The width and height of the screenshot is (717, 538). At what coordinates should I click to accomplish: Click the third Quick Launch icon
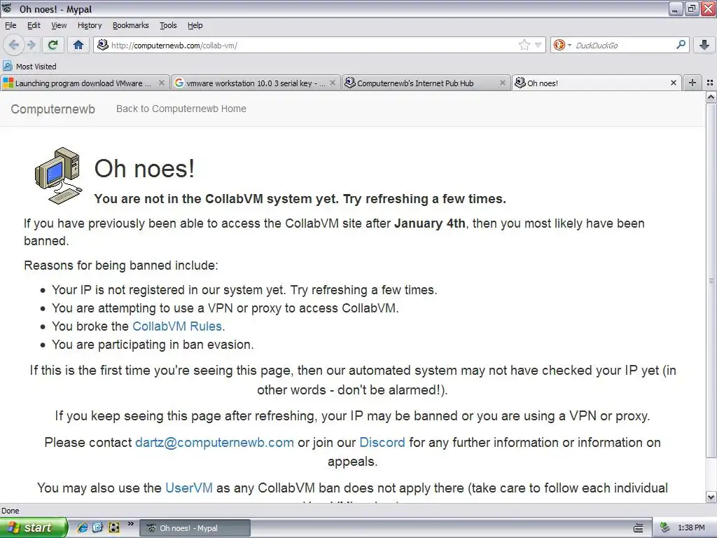pyautogui.click(x=114, y=527)
